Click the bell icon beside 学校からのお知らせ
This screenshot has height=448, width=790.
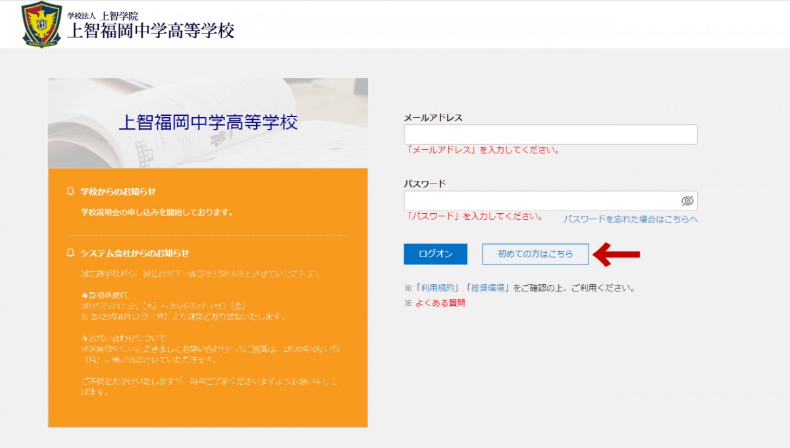(70, 191)
